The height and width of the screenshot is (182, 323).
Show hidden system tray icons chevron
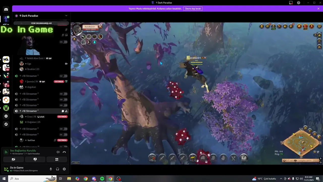[281, 179]
